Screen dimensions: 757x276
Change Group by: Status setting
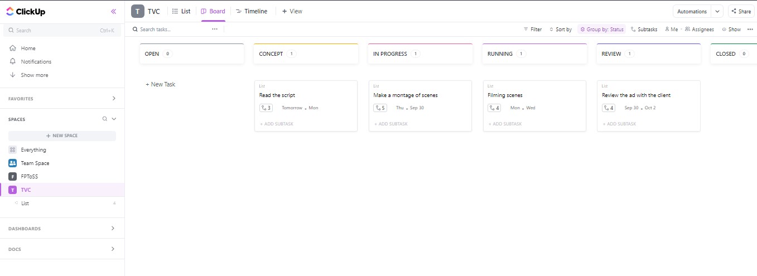[601, 30]
